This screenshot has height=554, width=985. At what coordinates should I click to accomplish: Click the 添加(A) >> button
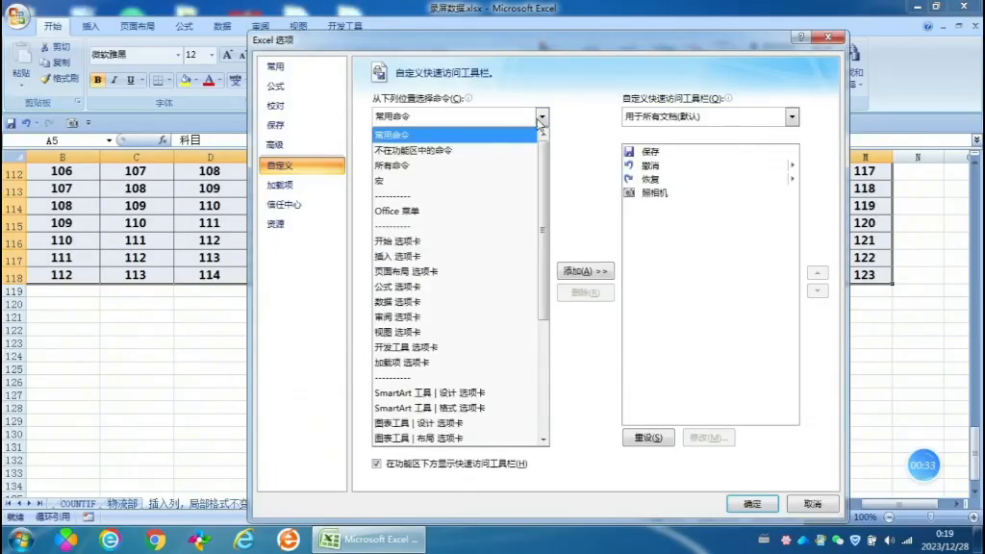coord(586,271)
